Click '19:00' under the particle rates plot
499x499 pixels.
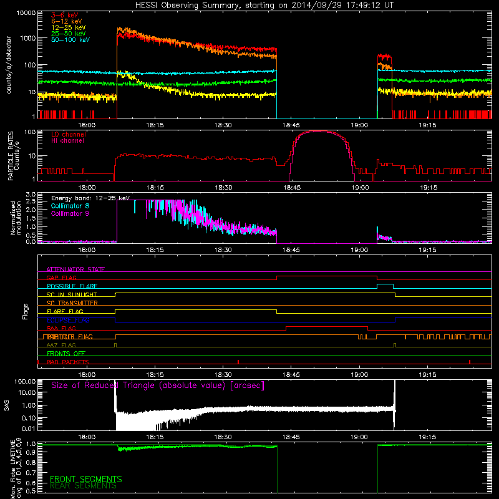coord(361,188)
